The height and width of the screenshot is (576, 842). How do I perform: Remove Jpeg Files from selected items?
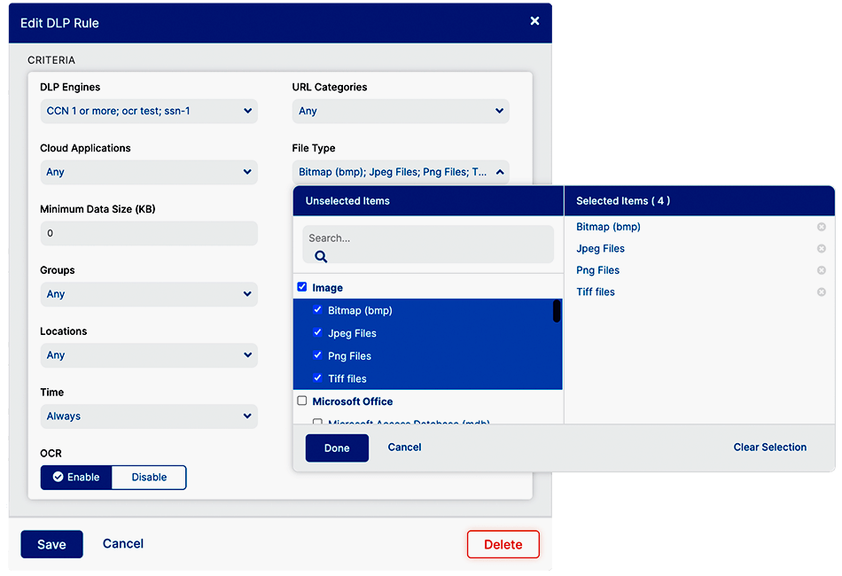[821, 249]
